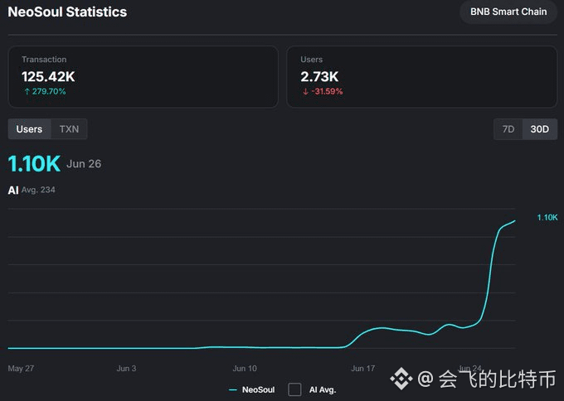Click the NeoSoul Statistics heading
Image resolution: width=564 pixels, height=401 pixels.
[67, 12]
